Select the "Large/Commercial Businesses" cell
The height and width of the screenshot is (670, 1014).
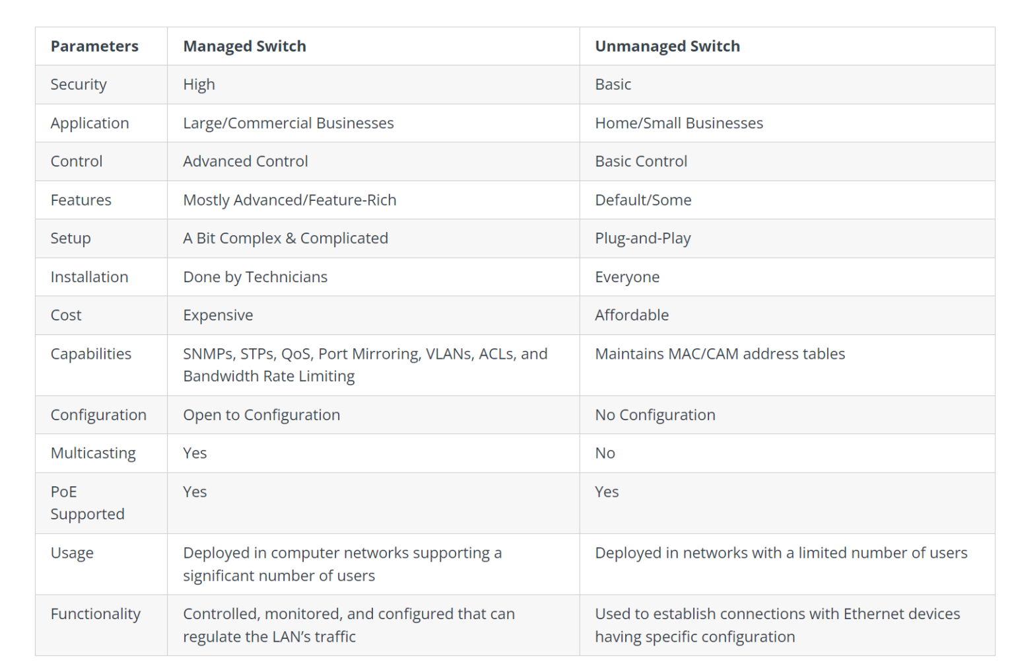point(288,124)
